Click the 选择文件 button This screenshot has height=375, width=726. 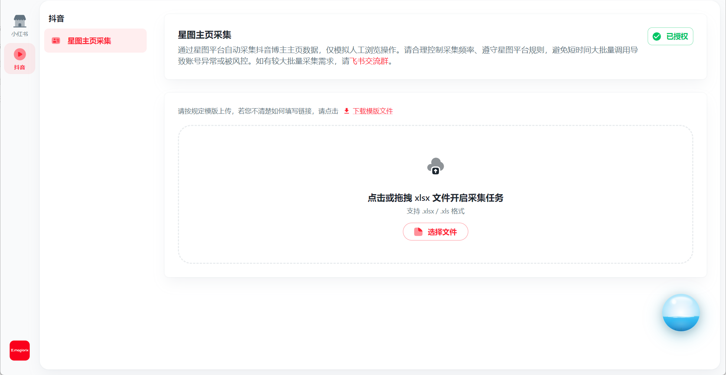(x=436, y=232)
